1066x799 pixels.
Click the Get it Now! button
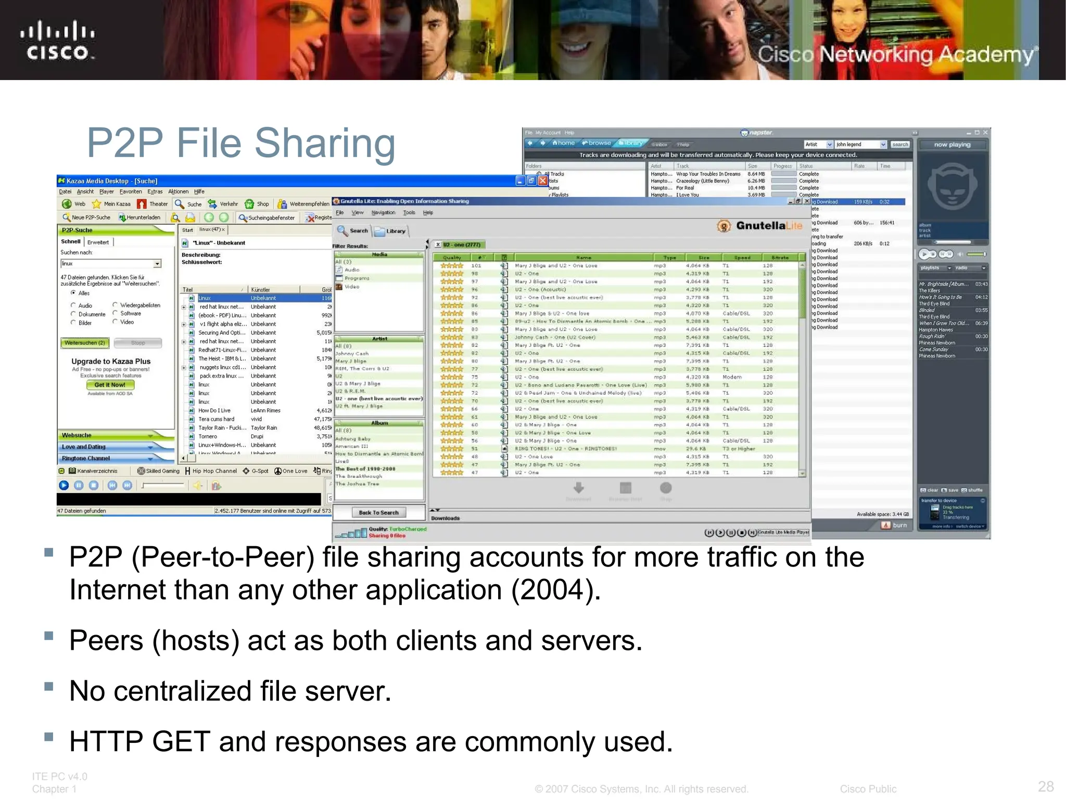(x=110, y=385)
